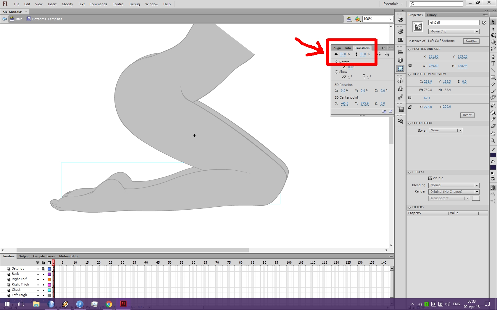497x310 pixels.
Task: Select the Skew radio button
Action: [336, 72]
